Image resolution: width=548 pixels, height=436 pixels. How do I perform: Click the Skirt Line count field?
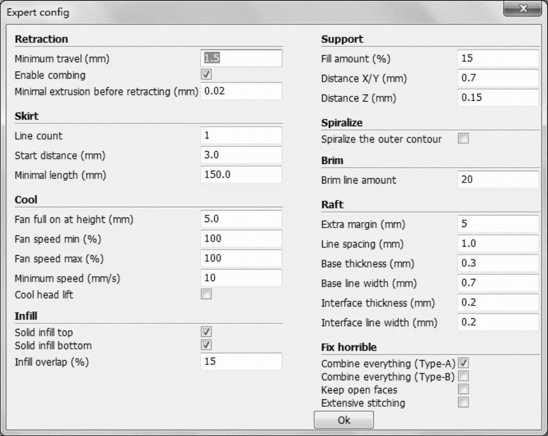241,135
